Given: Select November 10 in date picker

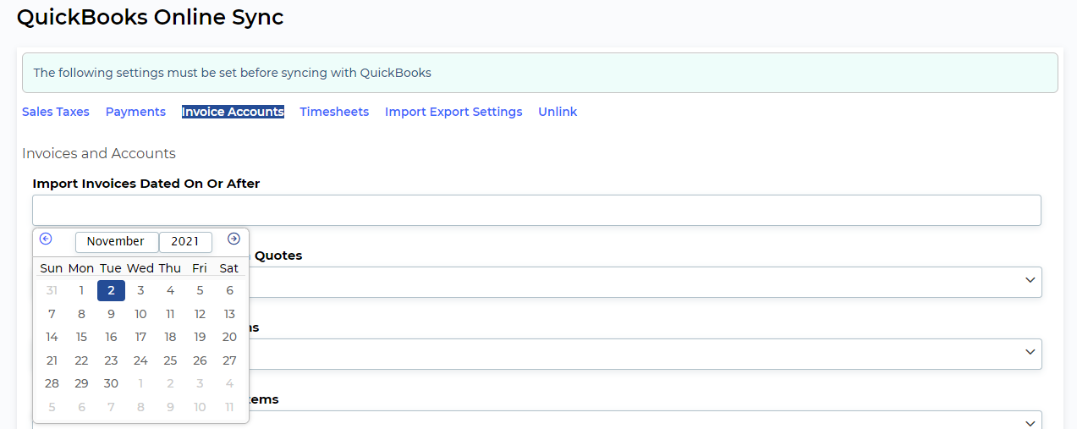Looking at the screenshot, I should pyautogui.click(x=140, y=314).
